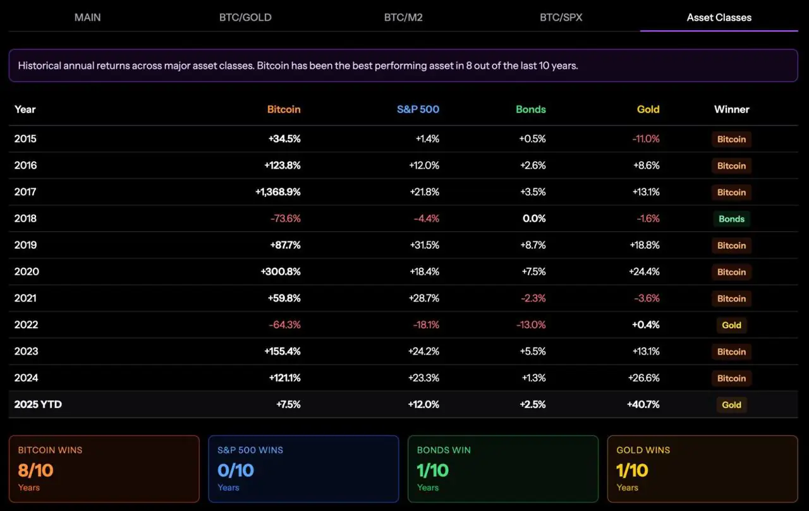
Task: Click the Bitcoin winner badge for 2020
Action: (732, 272)
